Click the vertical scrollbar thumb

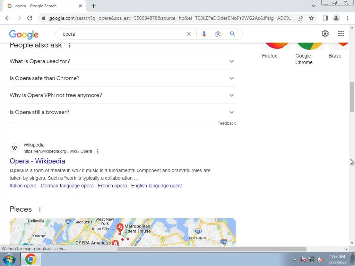tap(352, 97)
